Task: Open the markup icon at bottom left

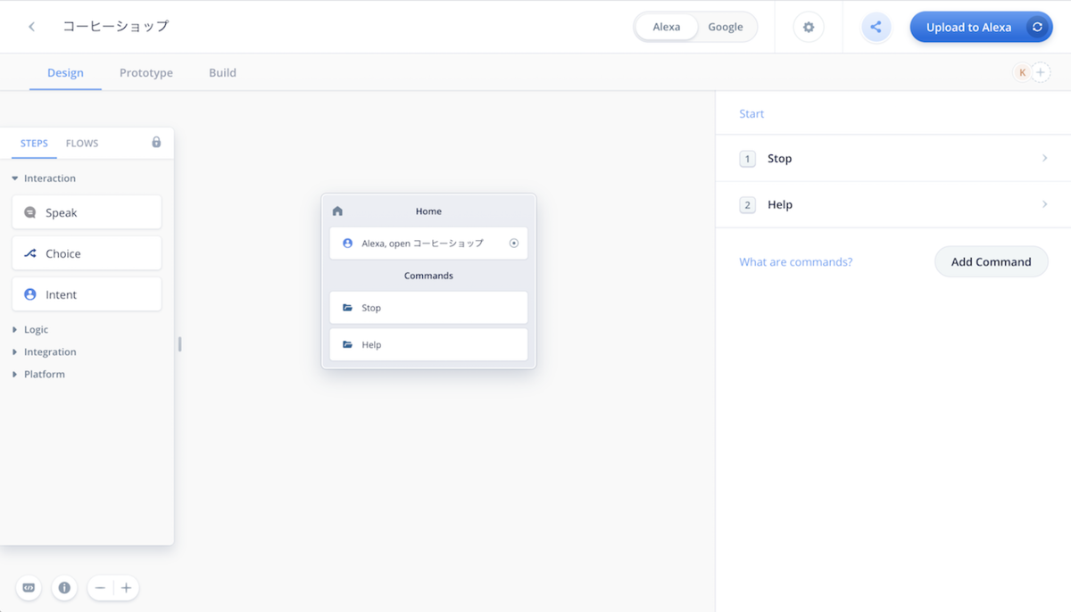Action: pos(29,588)
